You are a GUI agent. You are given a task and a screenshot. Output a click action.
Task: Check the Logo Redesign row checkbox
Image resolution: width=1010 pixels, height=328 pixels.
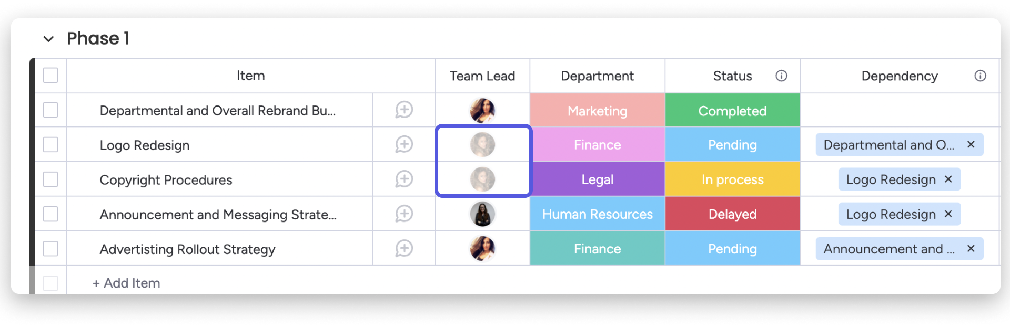coord(50,144)
